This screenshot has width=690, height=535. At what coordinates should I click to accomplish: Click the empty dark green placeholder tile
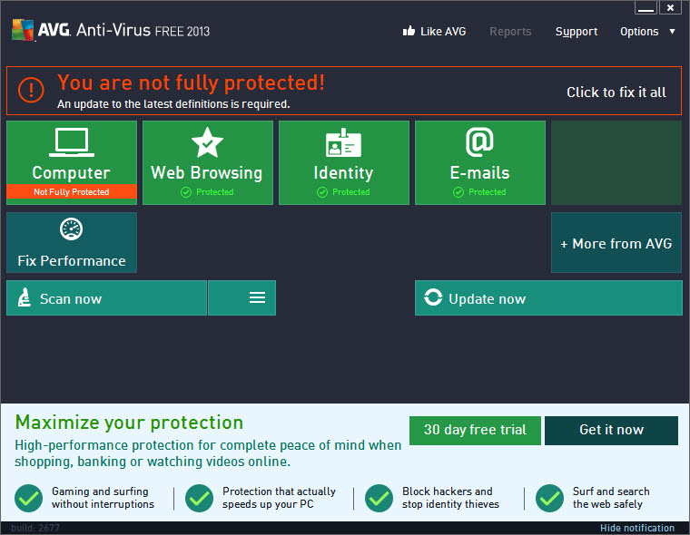coord(616,162)
